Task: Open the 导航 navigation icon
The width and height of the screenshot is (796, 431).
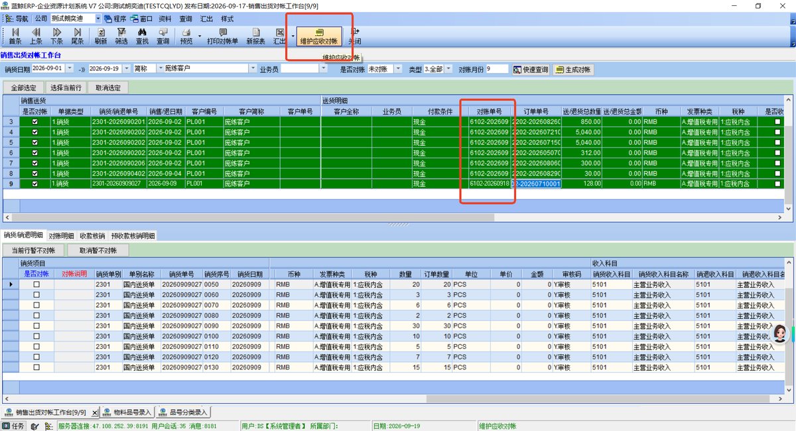Action: coord(17,19)
